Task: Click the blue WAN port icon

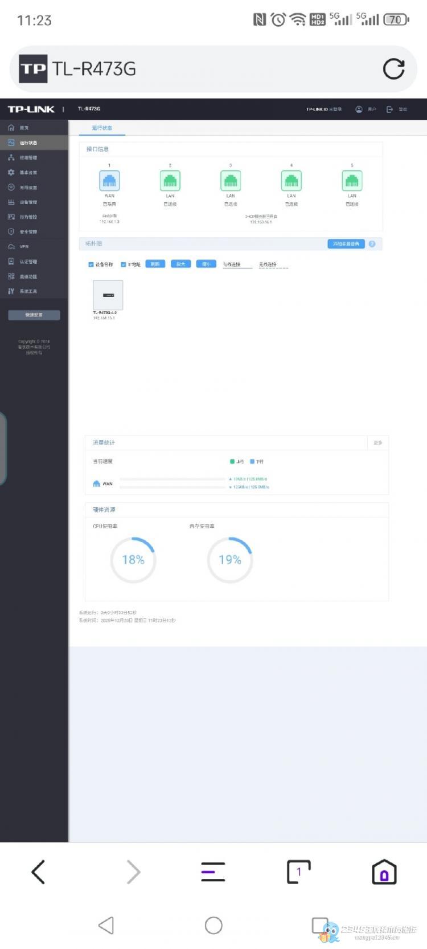Action: click(x=109, y=181)
